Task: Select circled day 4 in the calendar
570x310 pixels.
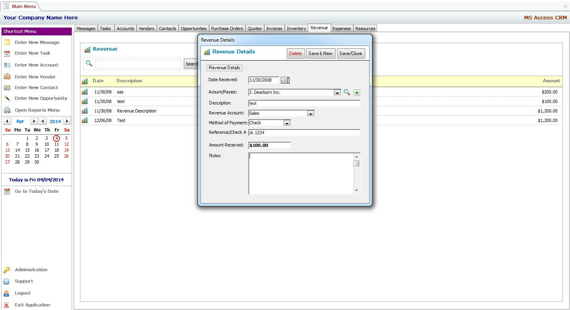Action: pyautogui.click(x=57, y=138)
